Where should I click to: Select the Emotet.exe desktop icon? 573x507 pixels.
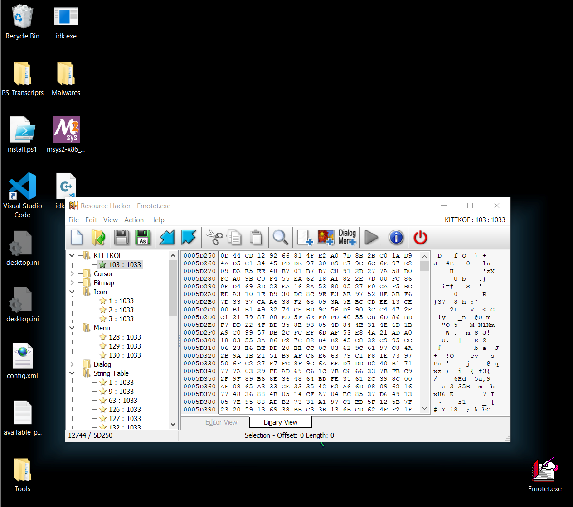(x=545, y=474)
